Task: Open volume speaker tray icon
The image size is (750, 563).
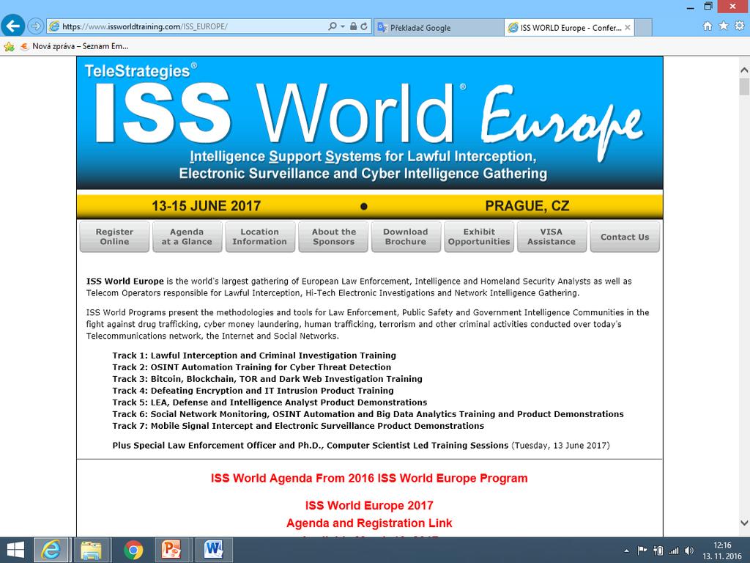Action: pos(689,551)
